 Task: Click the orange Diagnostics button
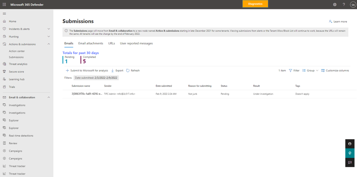255,4
